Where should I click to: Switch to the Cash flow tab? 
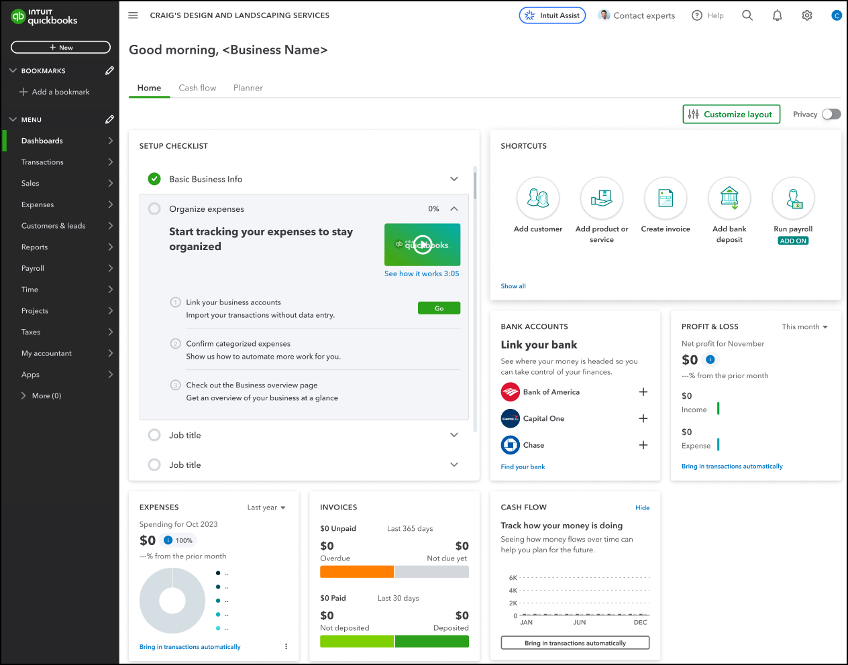coord(197,88)
